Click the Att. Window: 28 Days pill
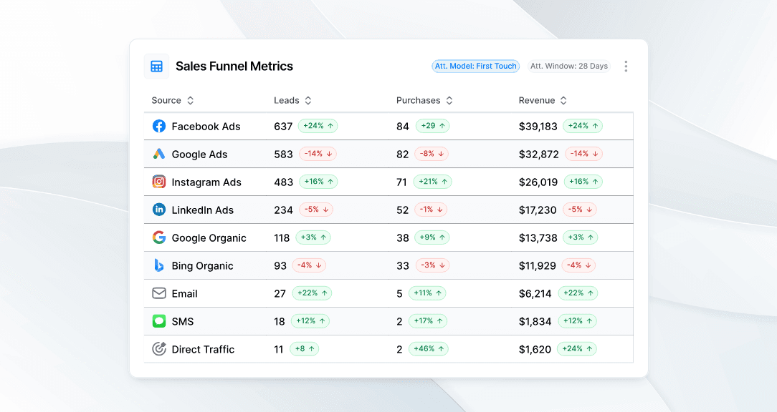This screenshot has width=777, height=412. pos(569,67)
